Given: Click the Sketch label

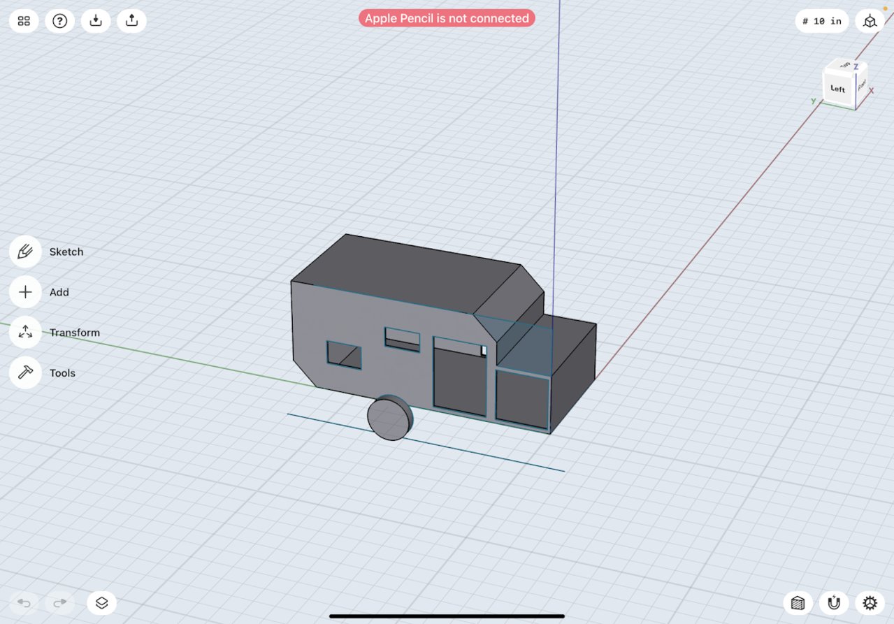Looking at the screenshot, I should click(x=66, y=252).
